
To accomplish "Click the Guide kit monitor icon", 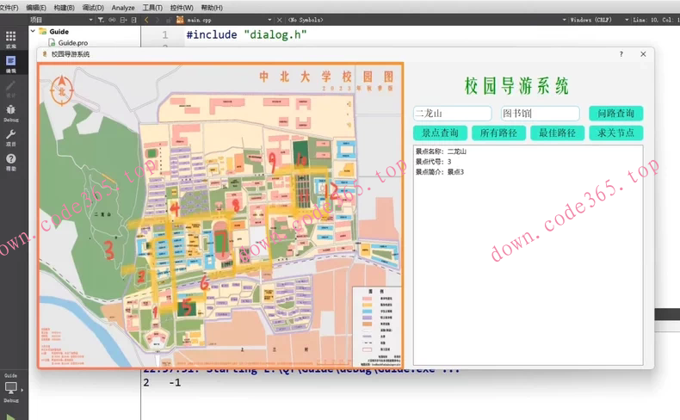I will pyautogui.click(x=11, y=387).
